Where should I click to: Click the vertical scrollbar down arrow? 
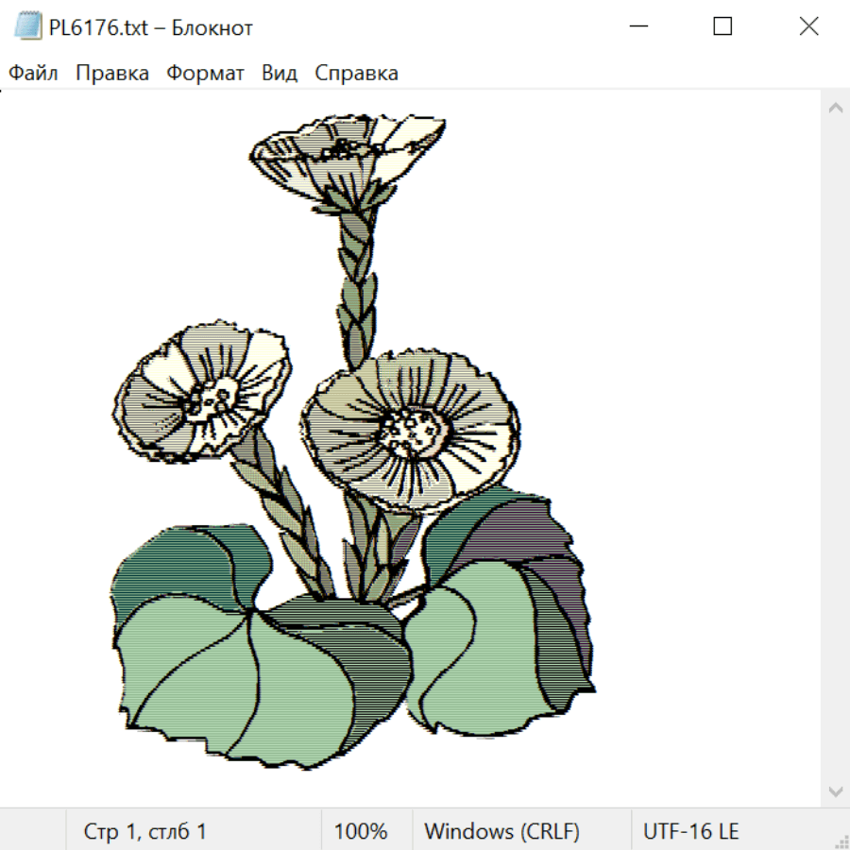pyautogui.click(x=835, y=790)
